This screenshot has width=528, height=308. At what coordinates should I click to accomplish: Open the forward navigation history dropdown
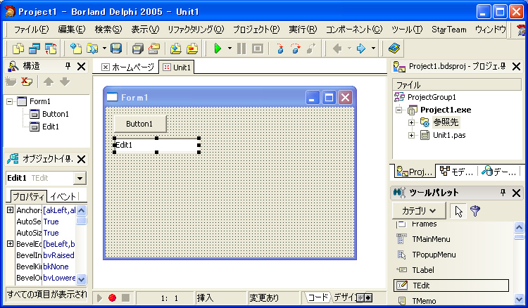pos(373,49)
